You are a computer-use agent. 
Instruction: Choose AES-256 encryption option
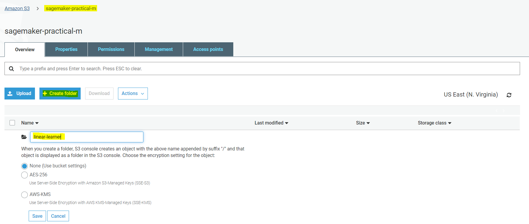pos(24,175)
